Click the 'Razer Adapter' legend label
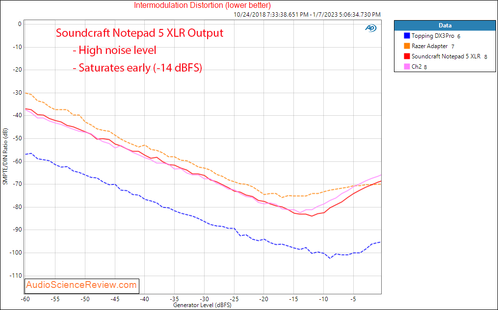This screenshot has width=498, height=310. (430, 46)
